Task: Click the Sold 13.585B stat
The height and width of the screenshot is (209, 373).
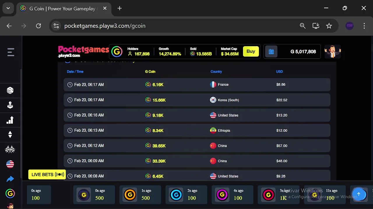Action: pyautogui.click(x=201, y=52)
